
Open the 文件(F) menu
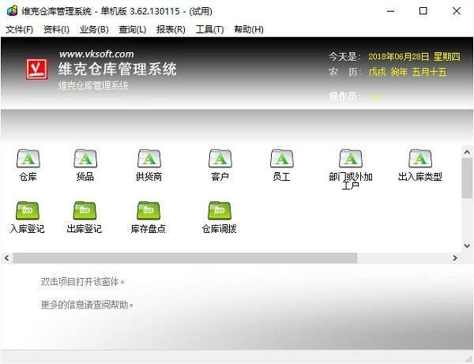(19, 29)
